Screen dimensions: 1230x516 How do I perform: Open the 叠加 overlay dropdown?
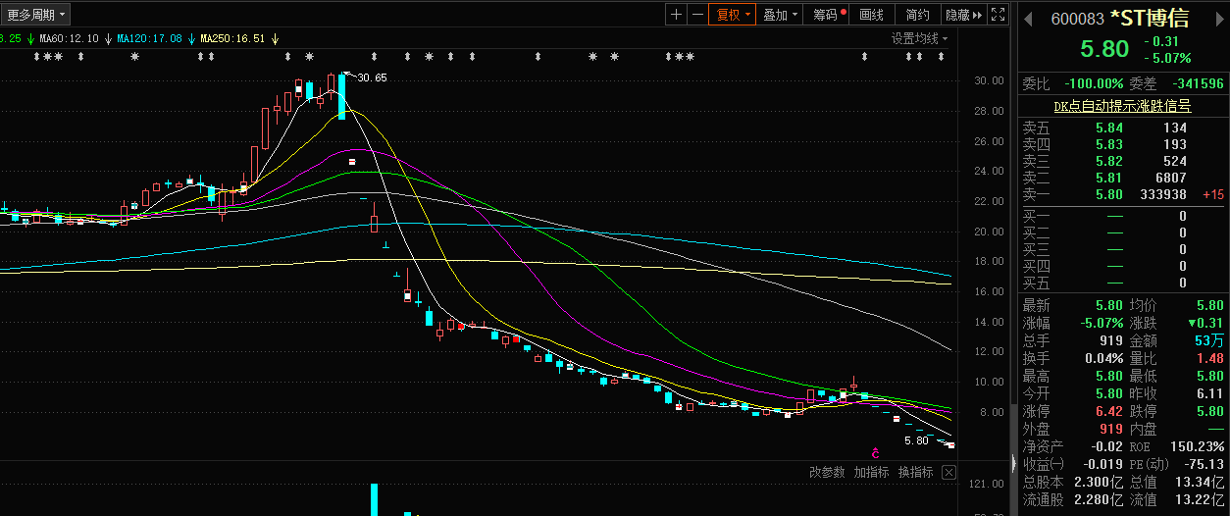pyautogui.click(x=780, y=15)
